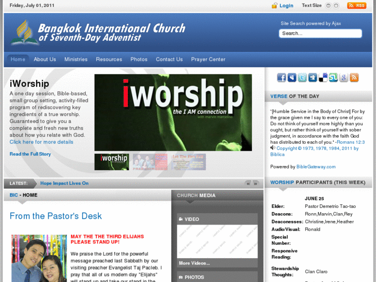Screen dimensions: 376x282
Task: Click the 'CHURCH MEDIA' panel header
Action: click(196, 196)
